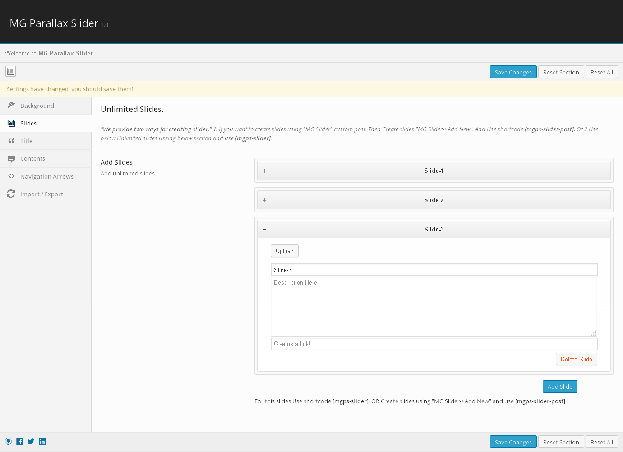Expand the Slide-1 panel

tap(434, 171)
